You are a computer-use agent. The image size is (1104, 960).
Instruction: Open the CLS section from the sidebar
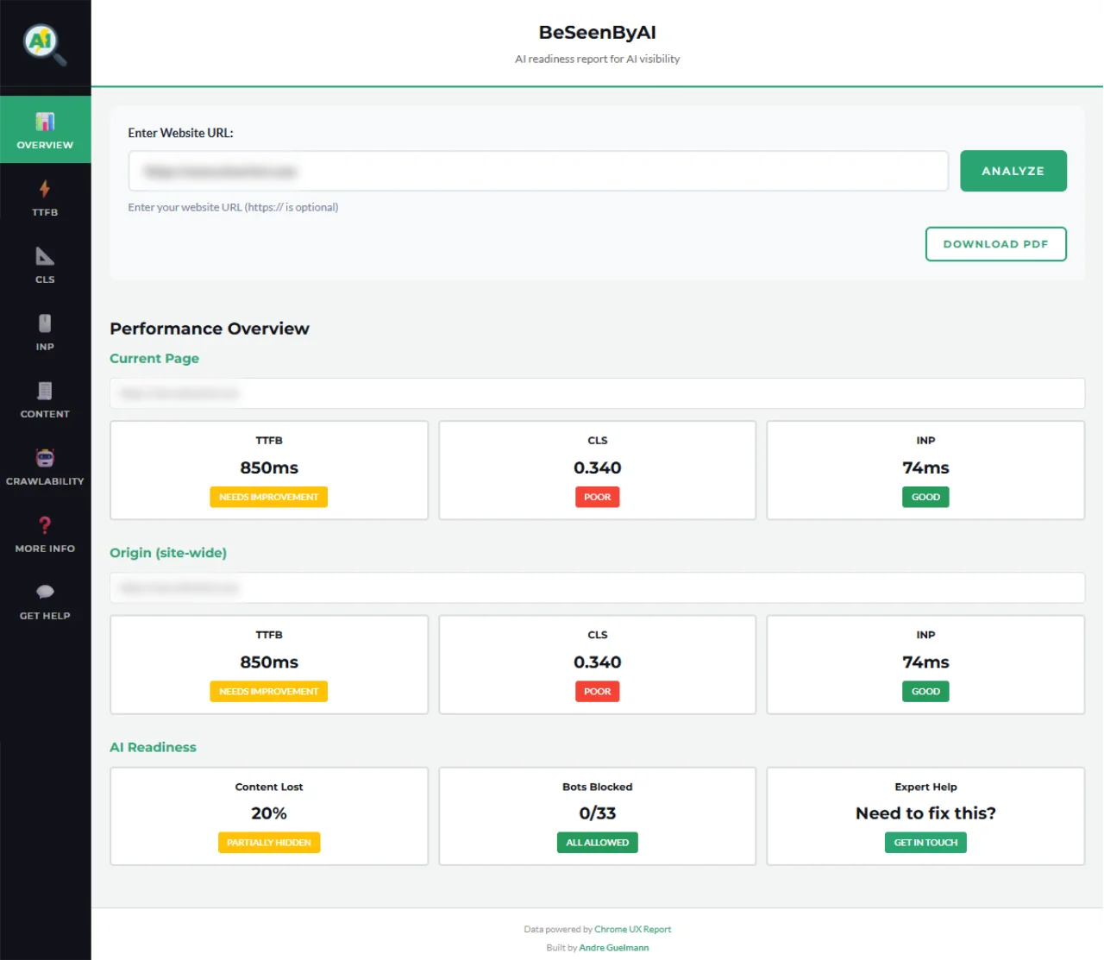(x=45, y=265)
